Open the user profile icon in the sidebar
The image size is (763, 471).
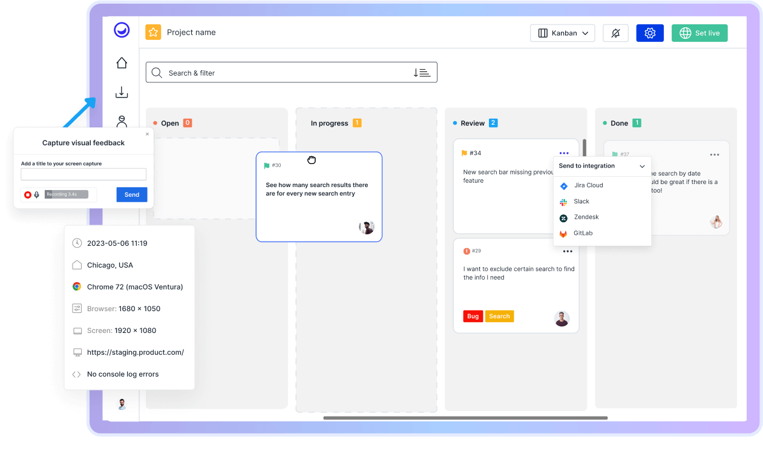(x=121, y=121)
